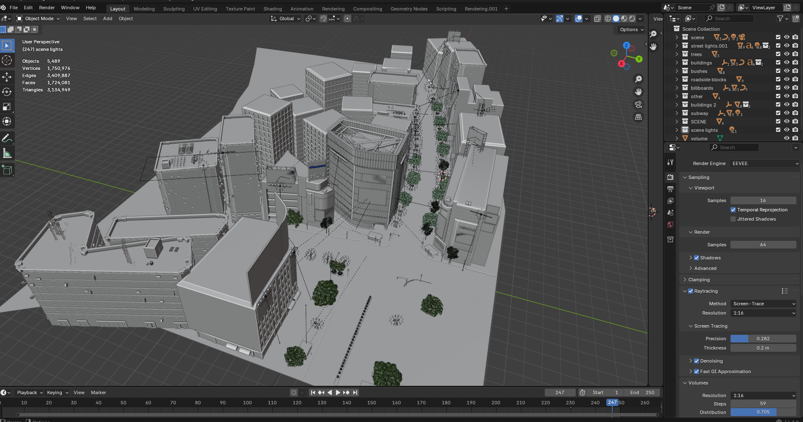Switch perspective/orthographic with grid icon
Viewport: 803px width, 422px height.
638,117
